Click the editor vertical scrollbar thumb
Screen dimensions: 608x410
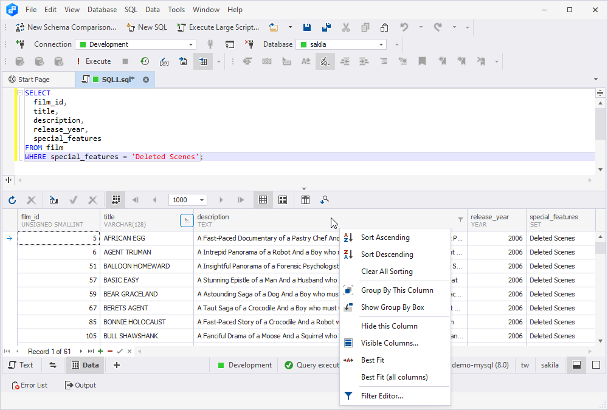pos(600,123)
